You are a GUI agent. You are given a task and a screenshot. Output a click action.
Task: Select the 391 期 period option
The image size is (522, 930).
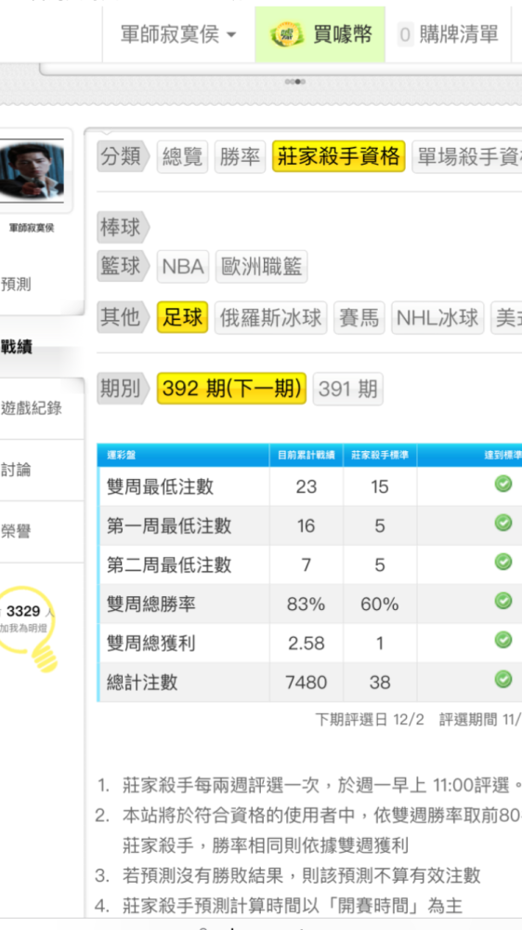coord(347,389)
